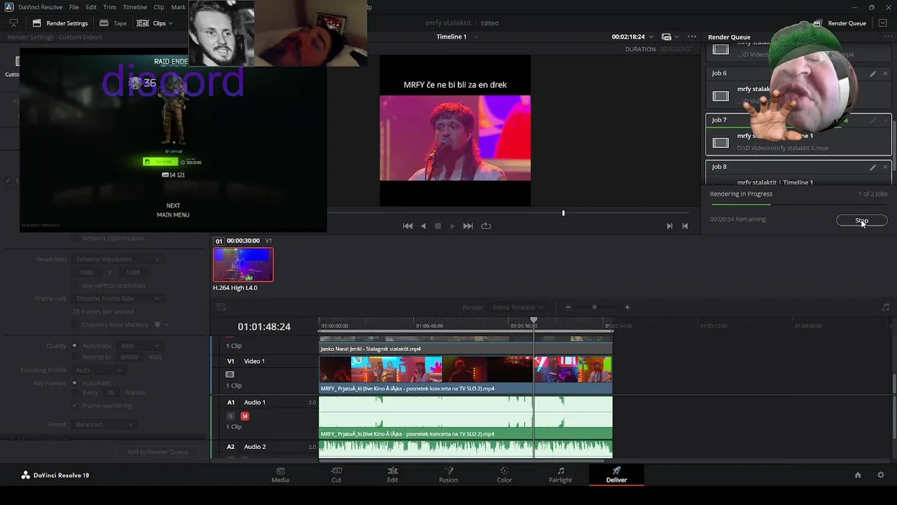Click Add to Render Queue button

[158, 452]
